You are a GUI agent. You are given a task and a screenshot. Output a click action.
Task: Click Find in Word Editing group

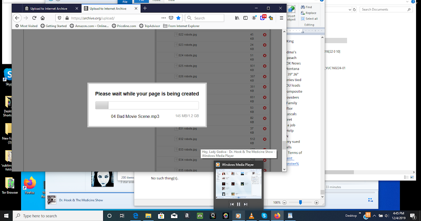[306, 7]
